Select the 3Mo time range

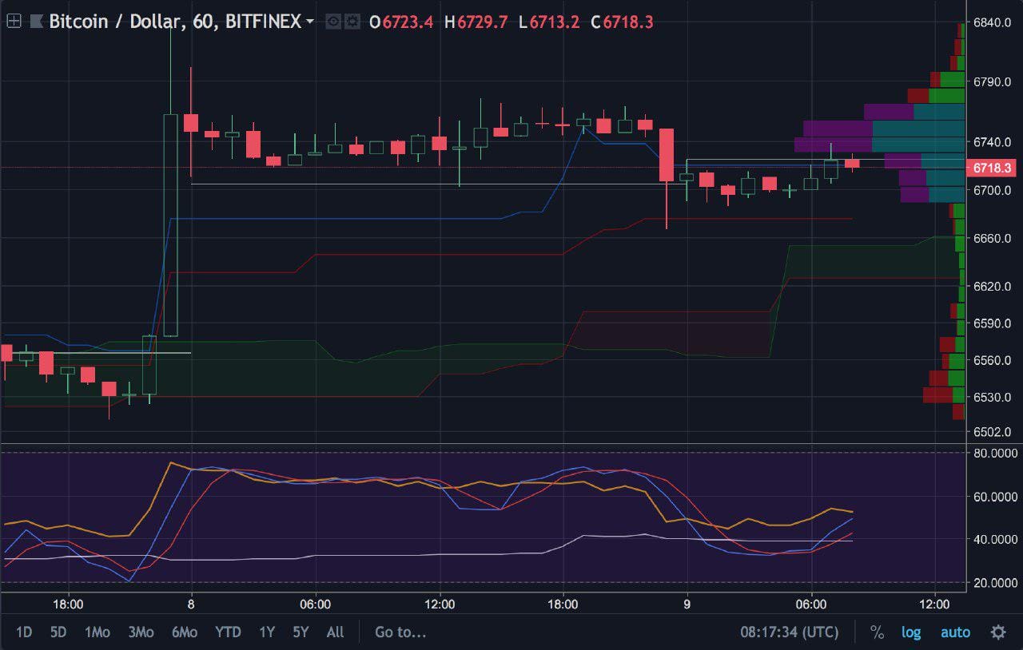[x=140, y=632]
